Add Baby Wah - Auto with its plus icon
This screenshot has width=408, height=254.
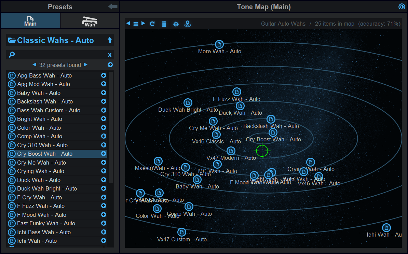104,93
